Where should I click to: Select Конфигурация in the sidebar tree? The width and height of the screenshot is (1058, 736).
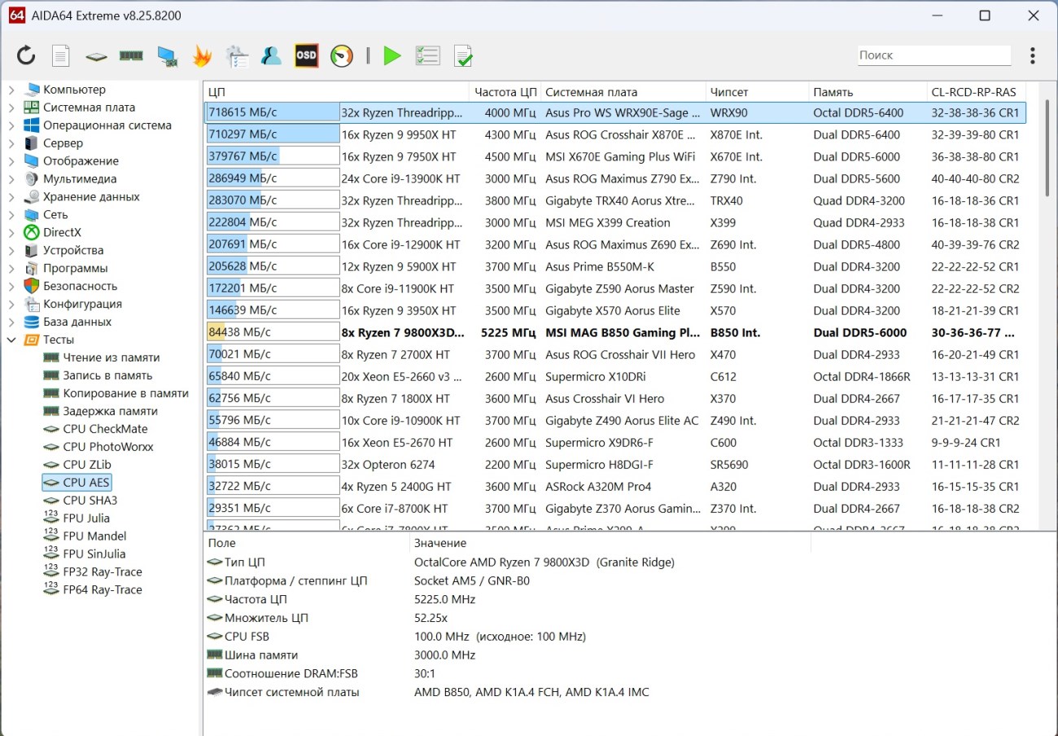tap(82, 304)
